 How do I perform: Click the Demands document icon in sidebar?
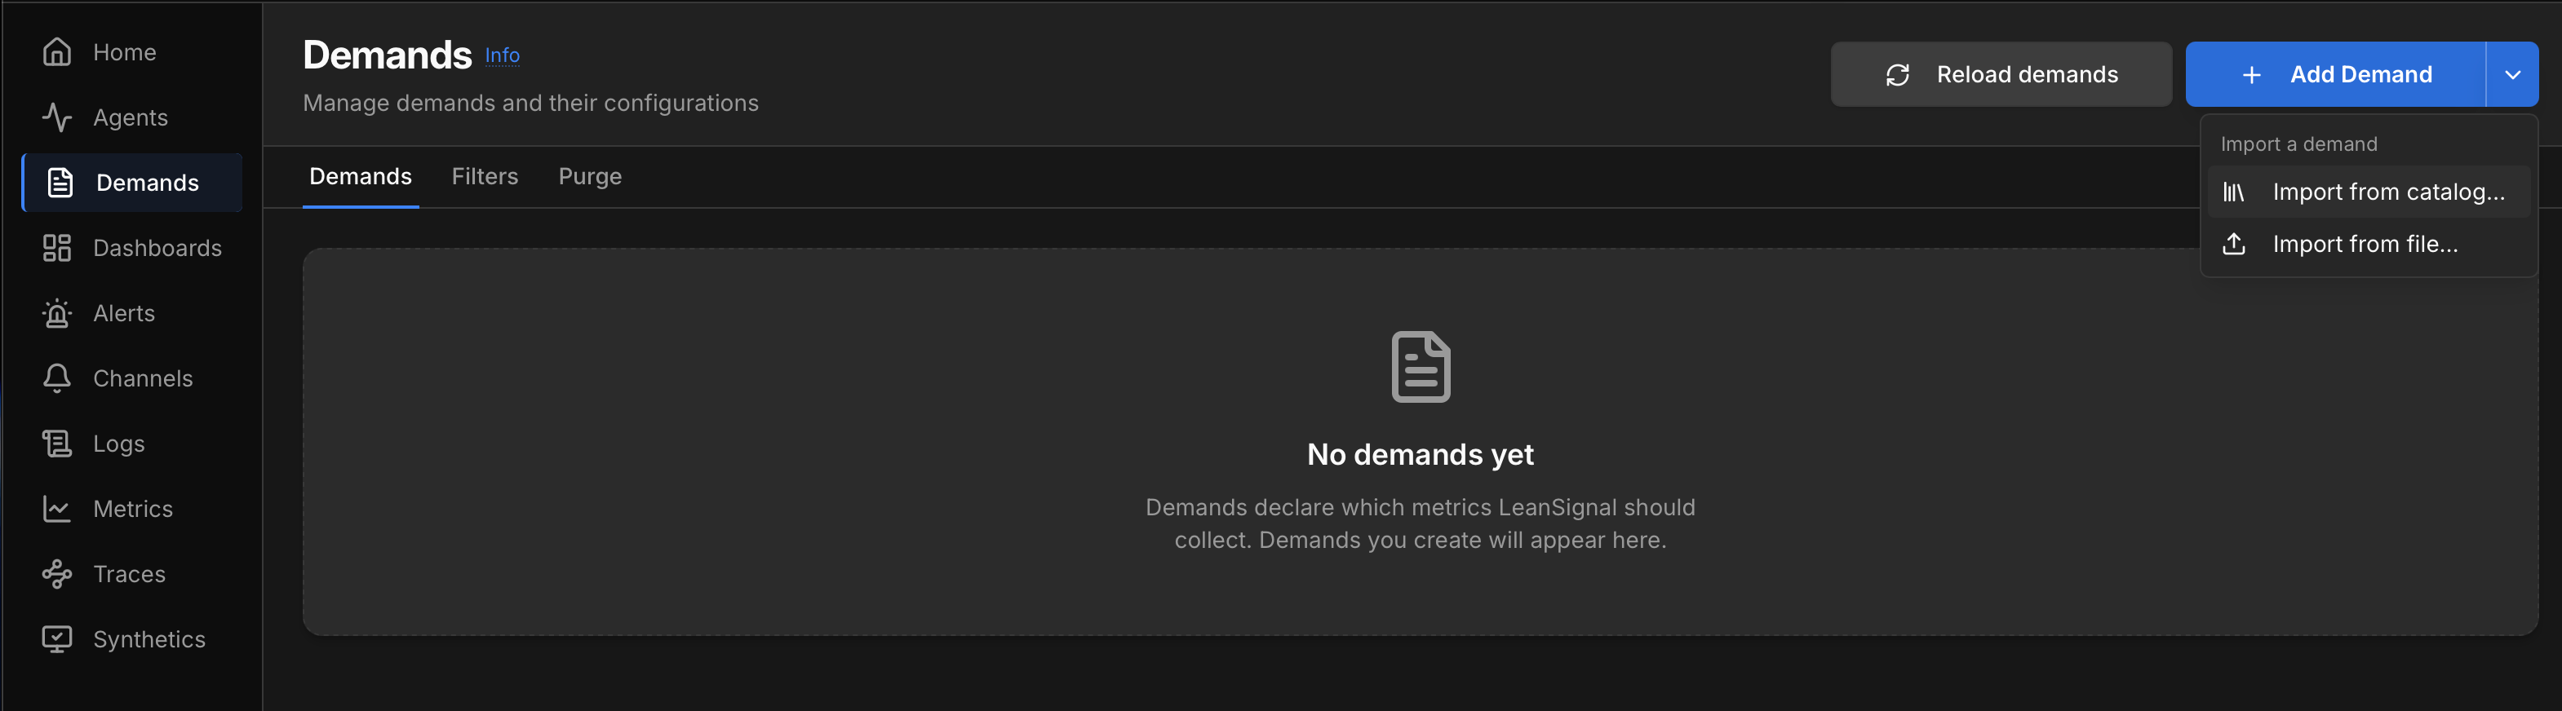(60, 183)
